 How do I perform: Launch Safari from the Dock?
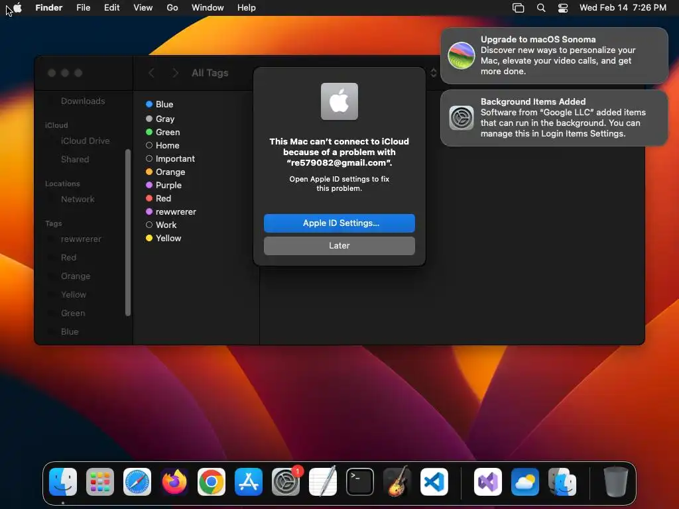137,482
